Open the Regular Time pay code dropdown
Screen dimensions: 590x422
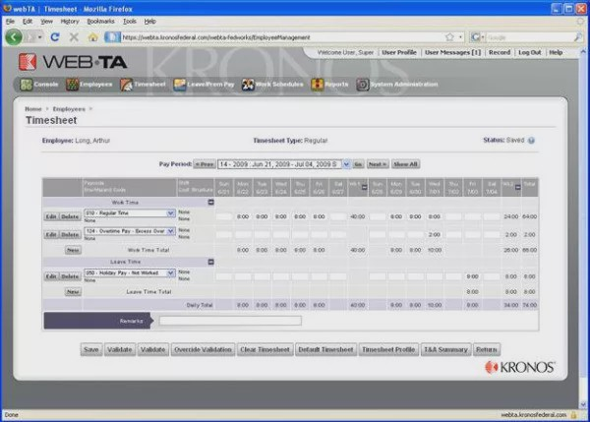tap(171, 213)
